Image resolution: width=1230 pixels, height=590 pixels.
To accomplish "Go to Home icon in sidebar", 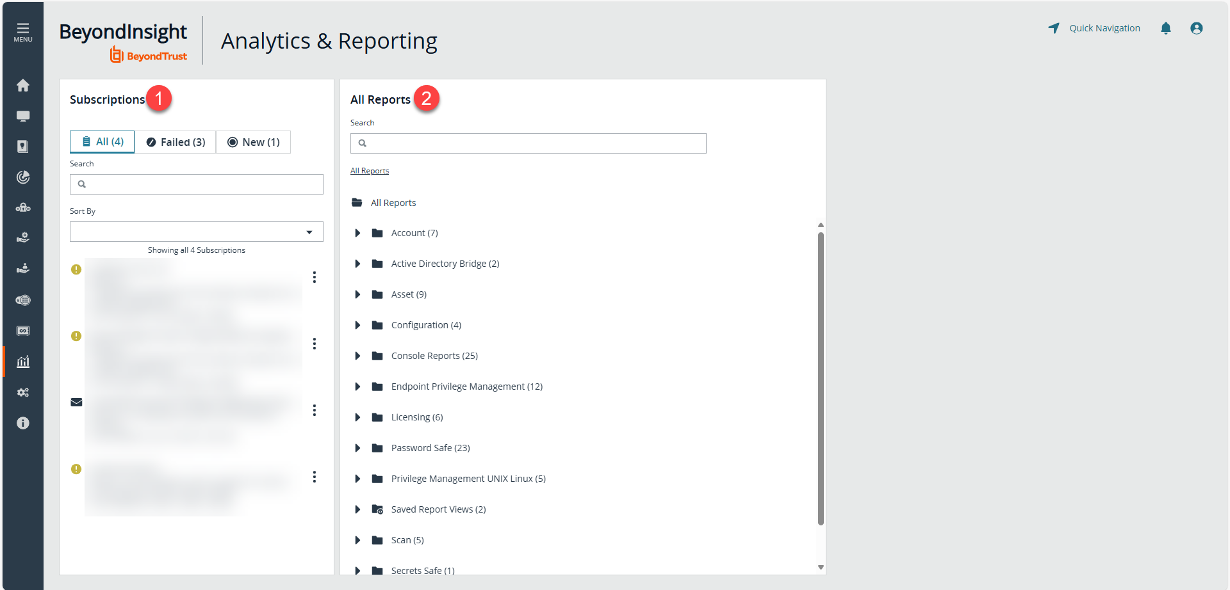I will pos(23,85).
